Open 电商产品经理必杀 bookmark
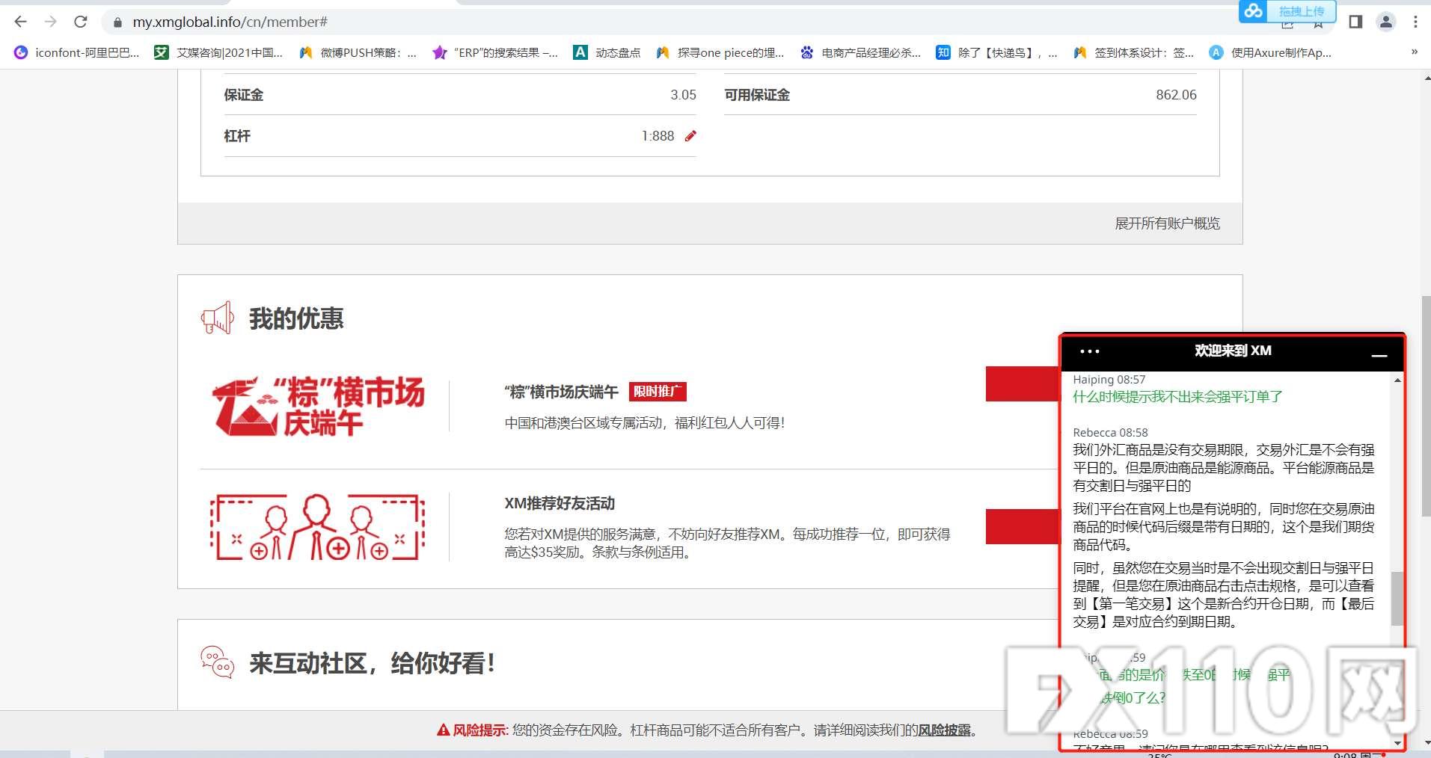 (860, 52)
